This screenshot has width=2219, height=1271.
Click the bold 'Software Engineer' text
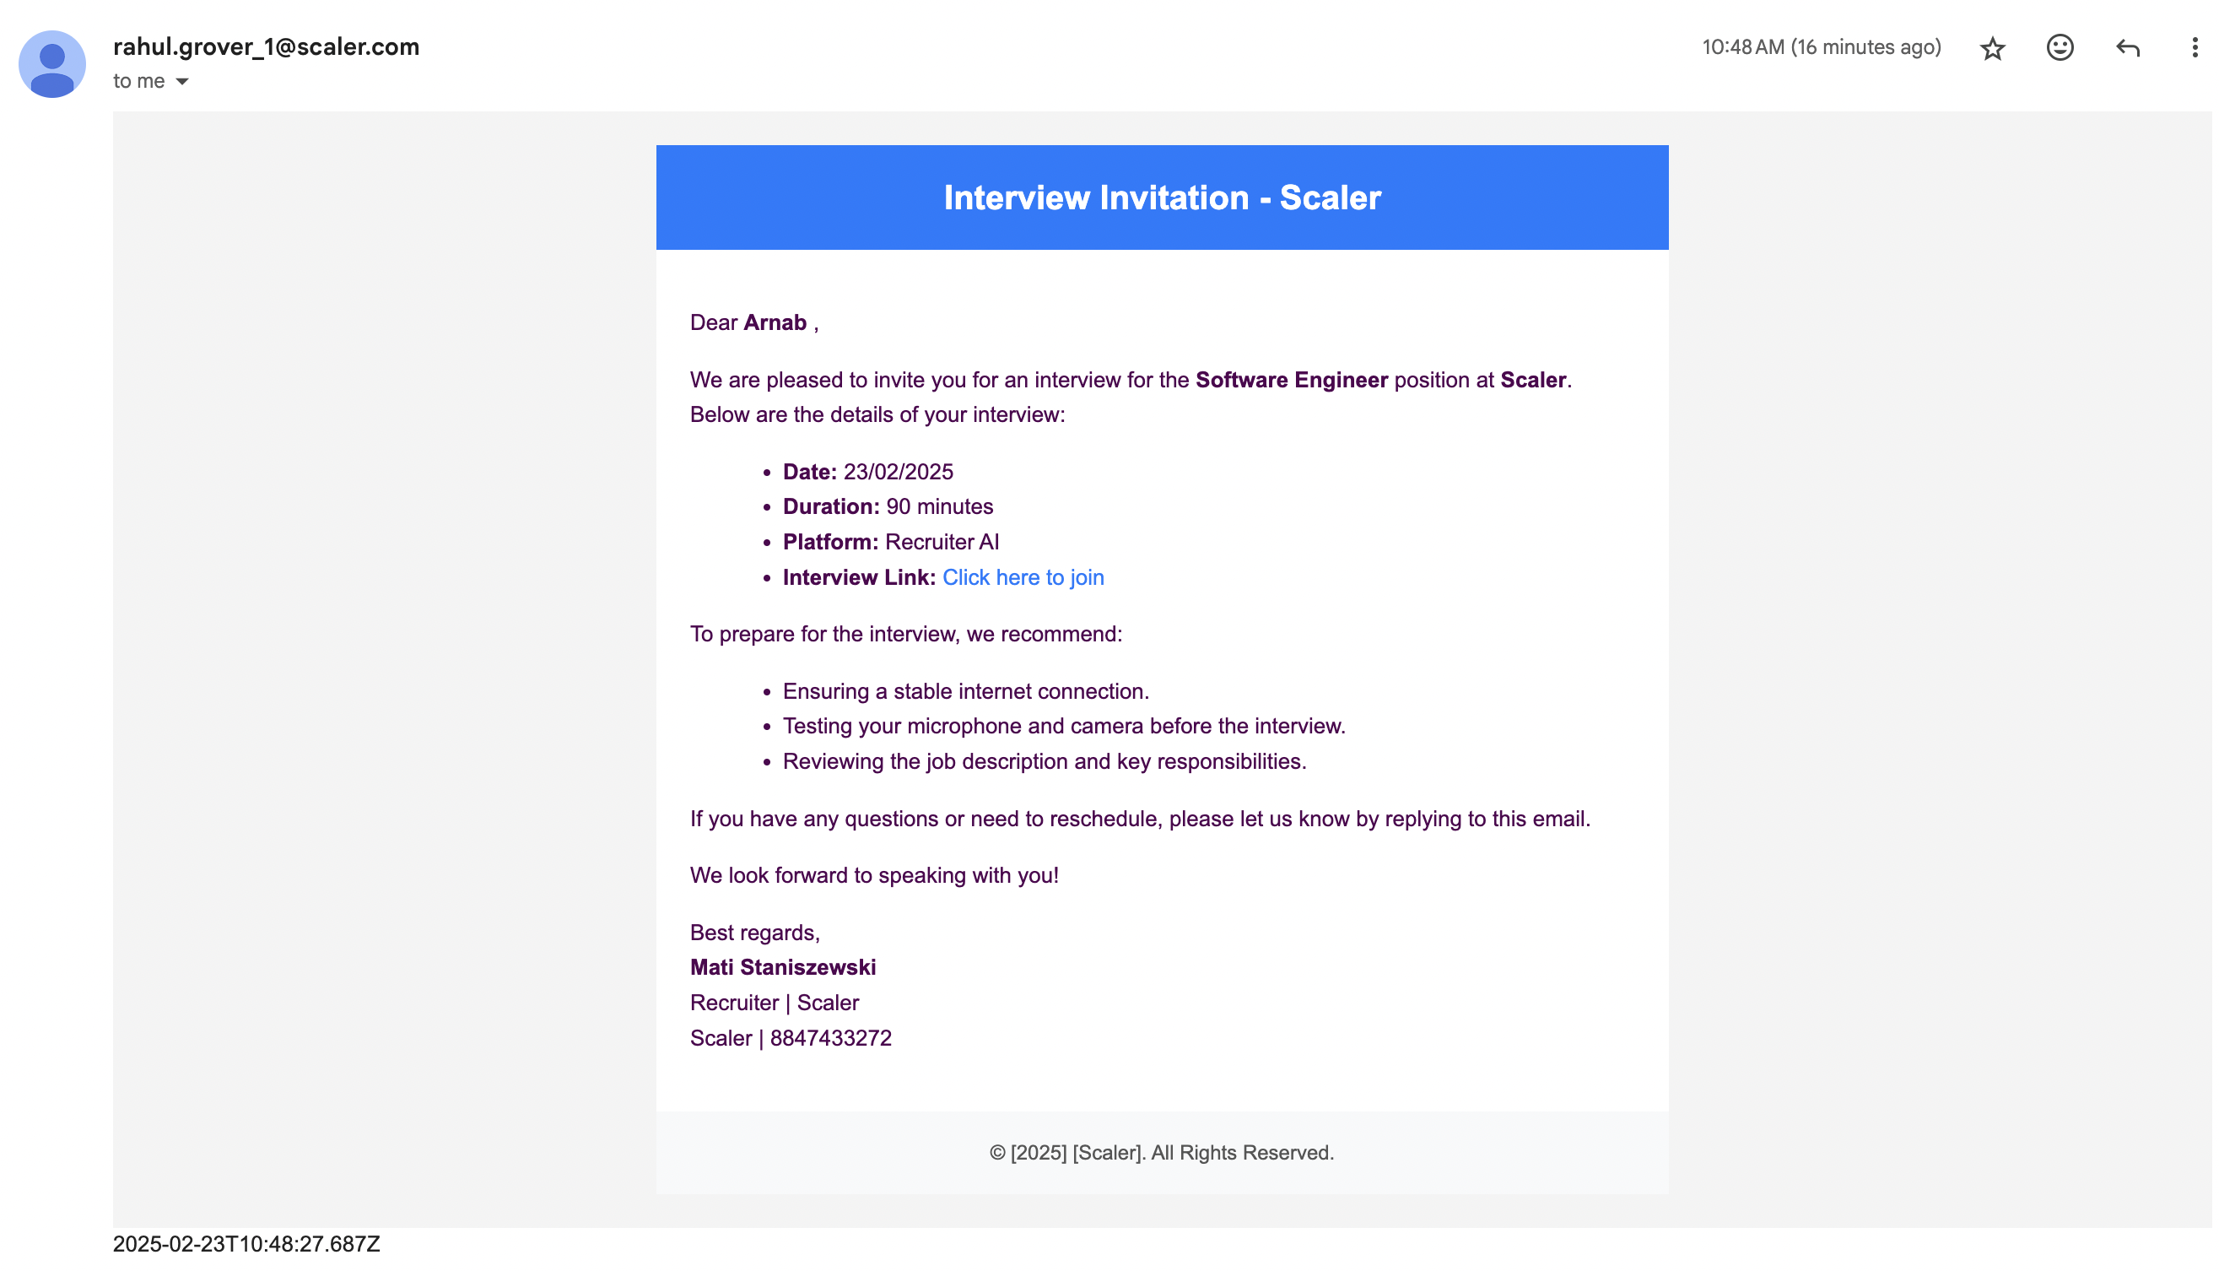(x=1291, y=380)
